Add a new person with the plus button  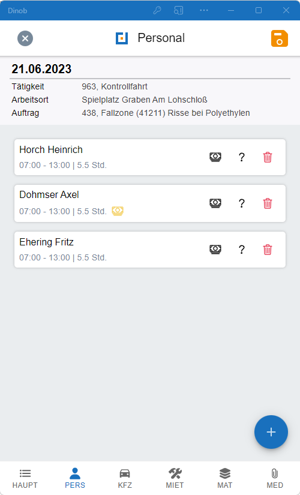point(271,432)
